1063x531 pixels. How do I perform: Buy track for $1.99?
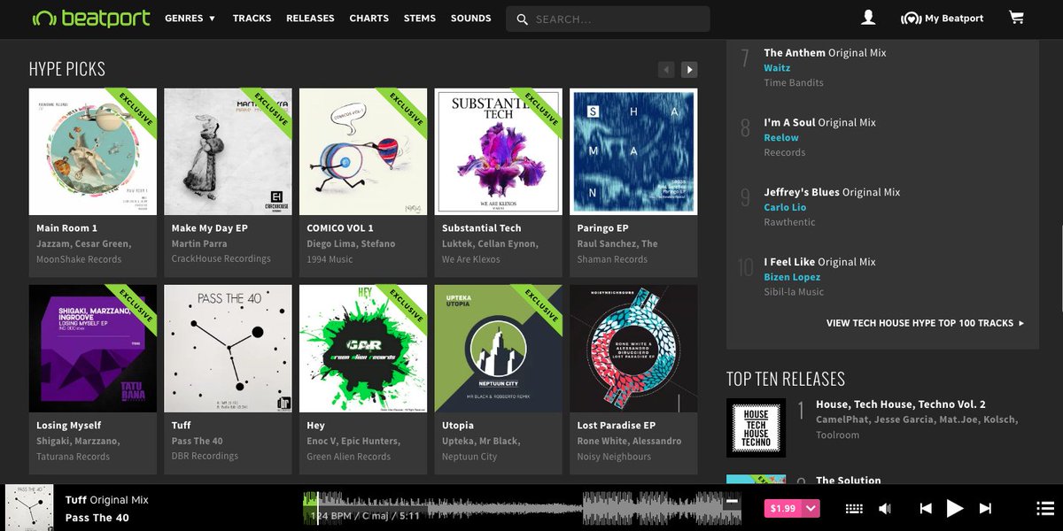tap(783, 508)
